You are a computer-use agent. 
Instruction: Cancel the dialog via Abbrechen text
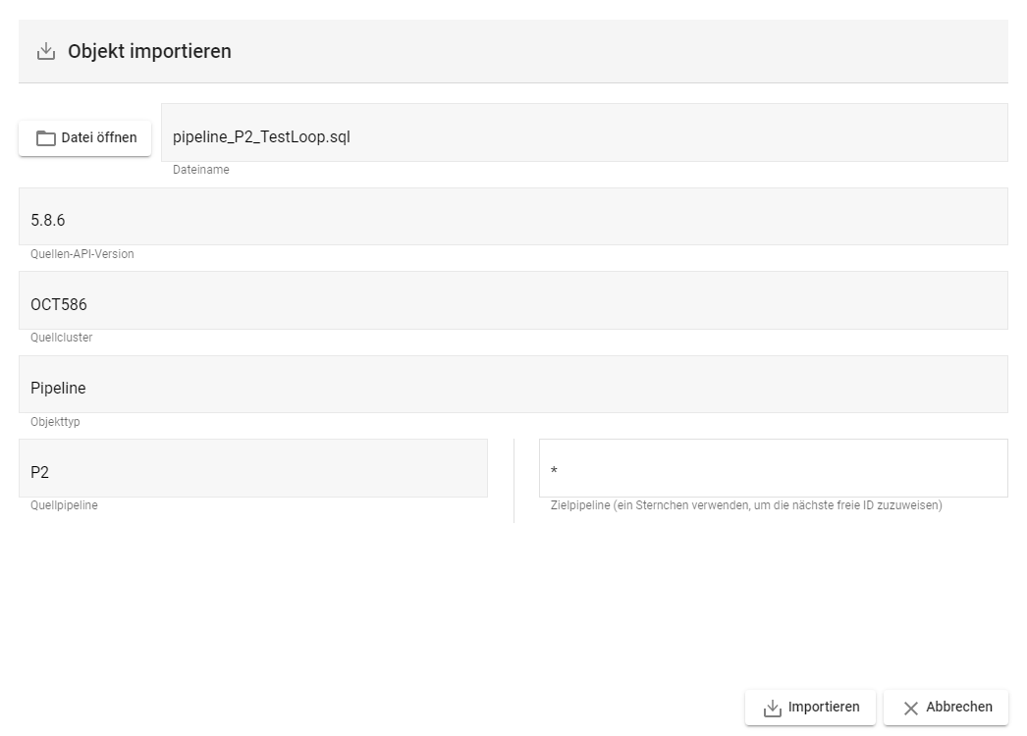click(x=958, y=707)
